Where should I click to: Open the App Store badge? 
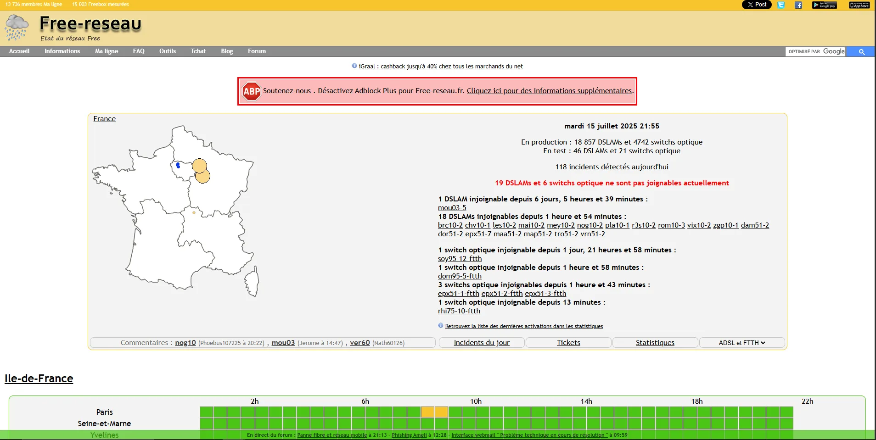pyautogui.click(x=859, y=5)
